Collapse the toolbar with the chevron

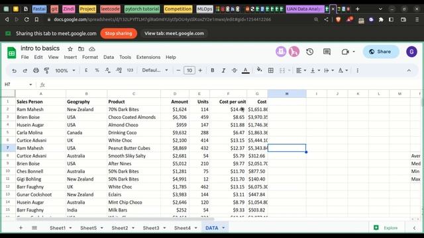[x=409, y=71]
